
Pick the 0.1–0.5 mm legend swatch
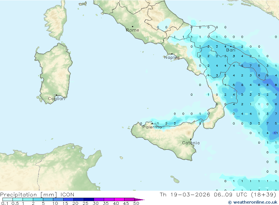[8, 199]
